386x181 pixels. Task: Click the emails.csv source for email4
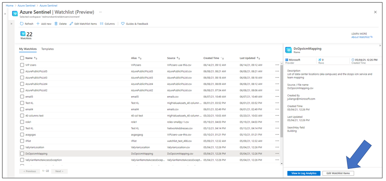tap(173, 110)
